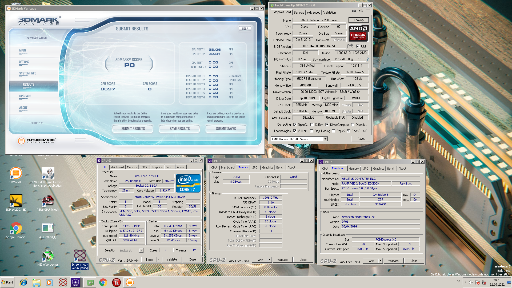Open the AMD Radeon R7 200 Series GPU dropdown
Screen dimensions: 512x288
point(325,139)
